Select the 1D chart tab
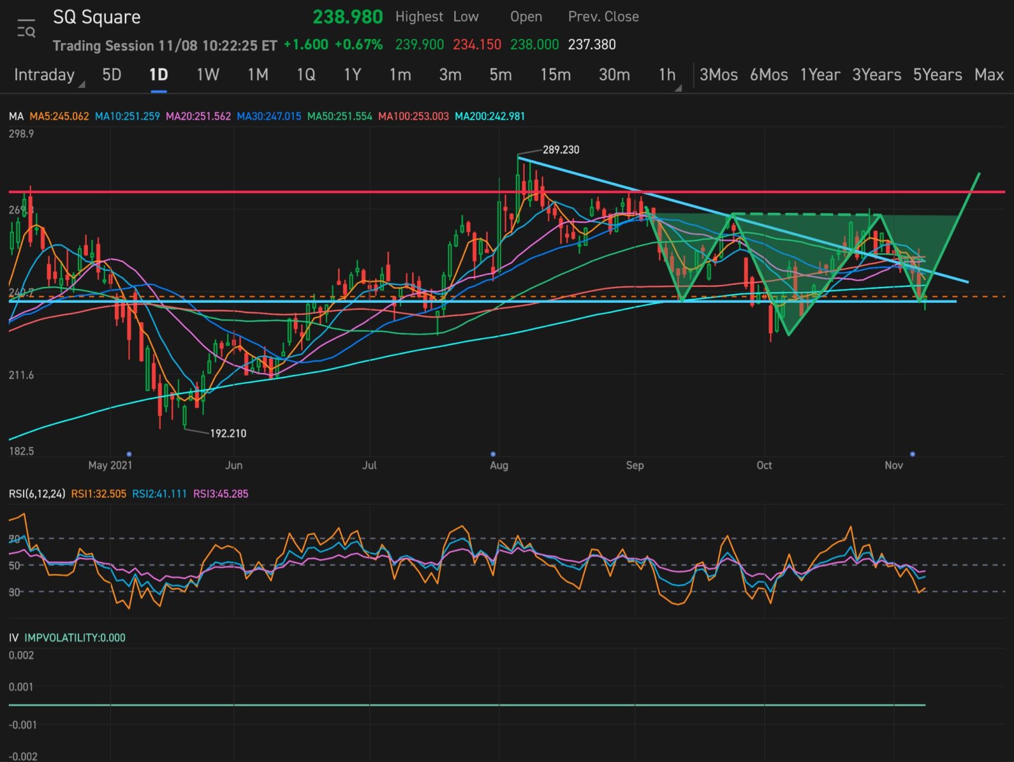Viewport: 1014px width, 762px height. coord(158,75)
